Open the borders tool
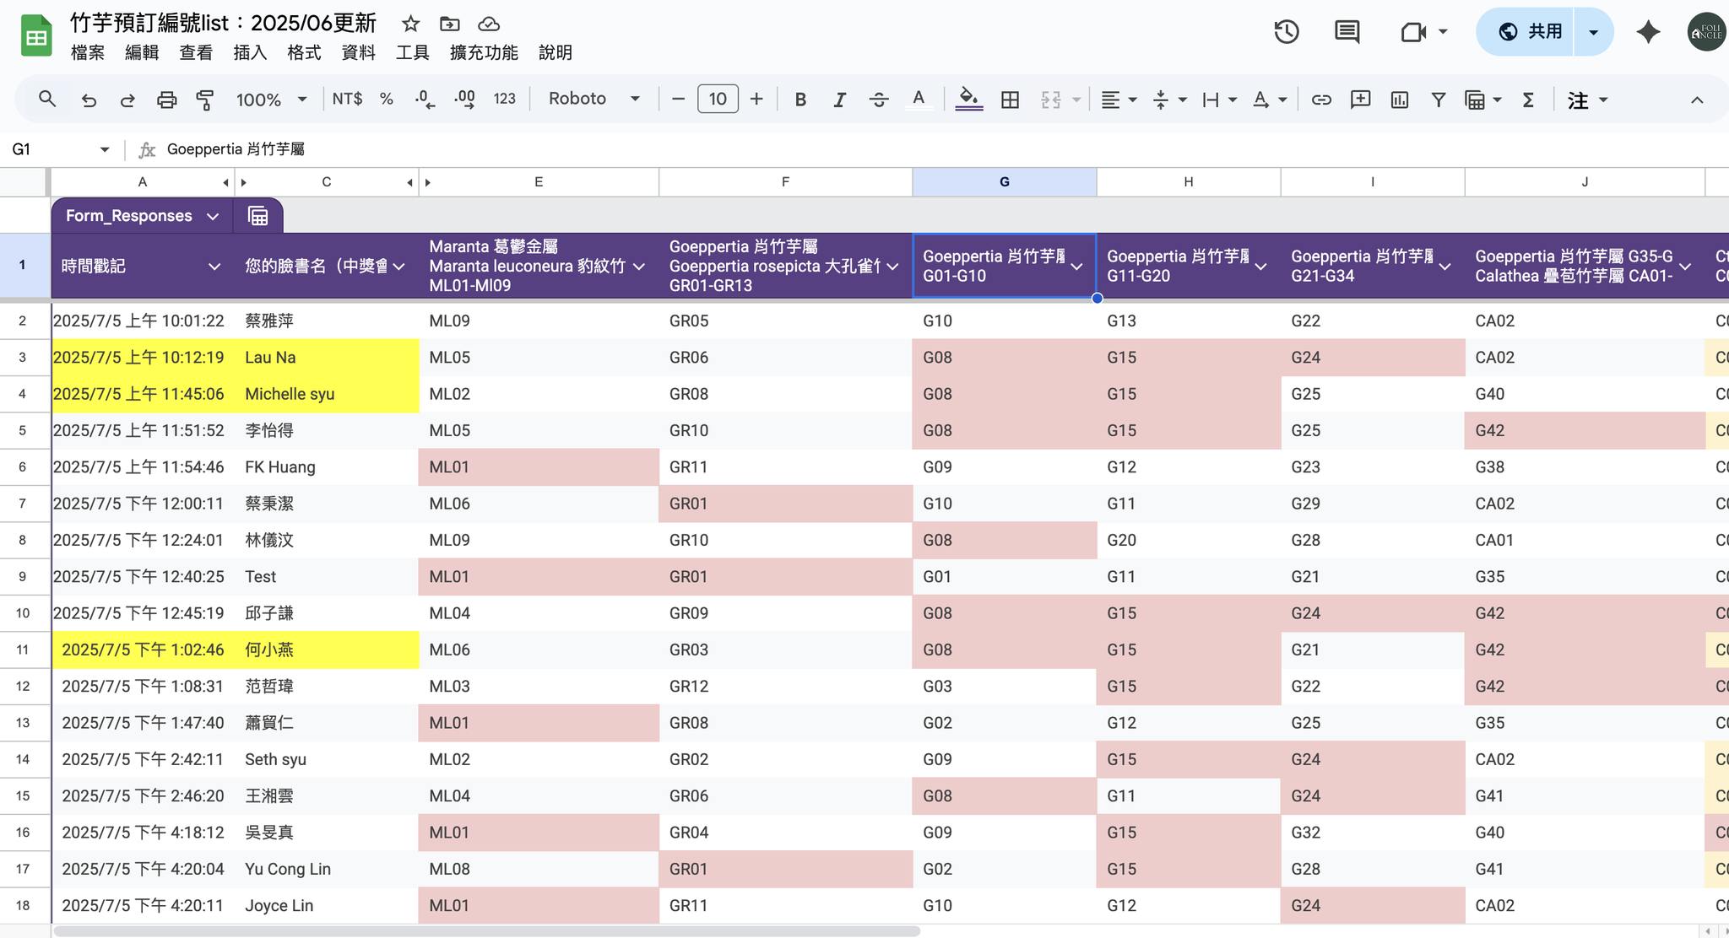This screenshot has height=938, width=1729. pos(1010,100)
